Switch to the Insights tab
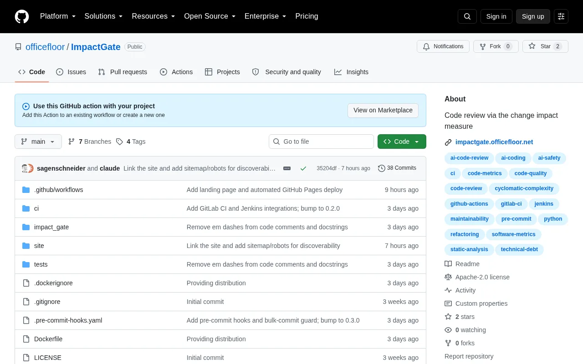 coord(351,72)
